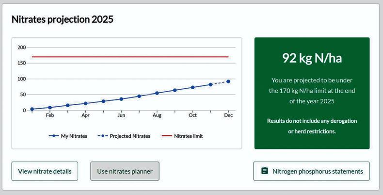This screenshot has height=195, width=383.
Task: Click the February data point on the chart
Action: [49, 107]
